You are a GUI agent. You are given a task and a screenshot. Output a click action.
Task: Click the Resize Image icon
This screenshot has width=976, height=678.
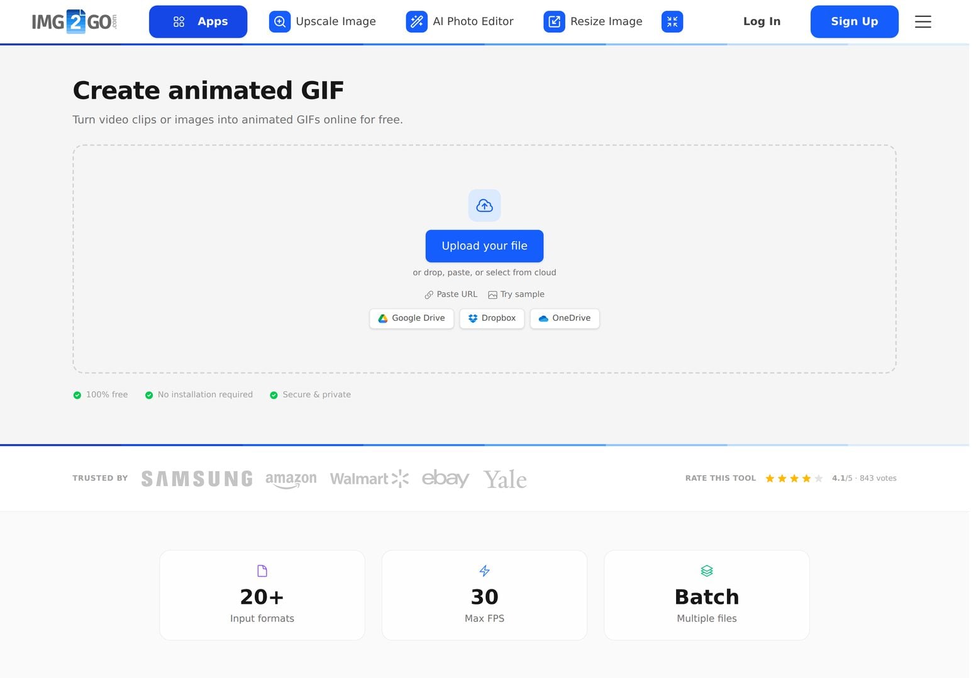(554, 21)
